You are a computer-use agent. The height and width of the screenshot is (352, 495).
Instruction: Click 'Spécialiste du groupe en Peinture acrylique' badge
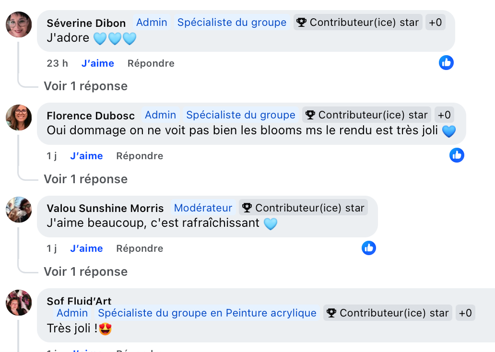(207, 313)
